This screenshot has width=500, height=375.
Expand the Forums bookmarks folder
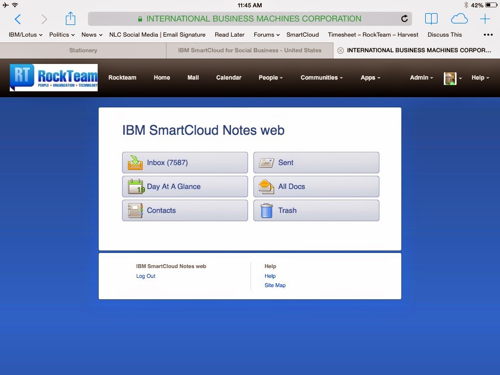coord(267,35)
